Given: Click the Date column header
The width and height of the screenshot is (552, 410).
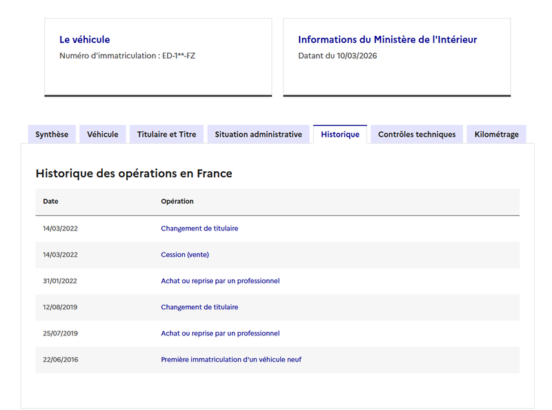Looking at the screenshot, I should click(50, 201).
